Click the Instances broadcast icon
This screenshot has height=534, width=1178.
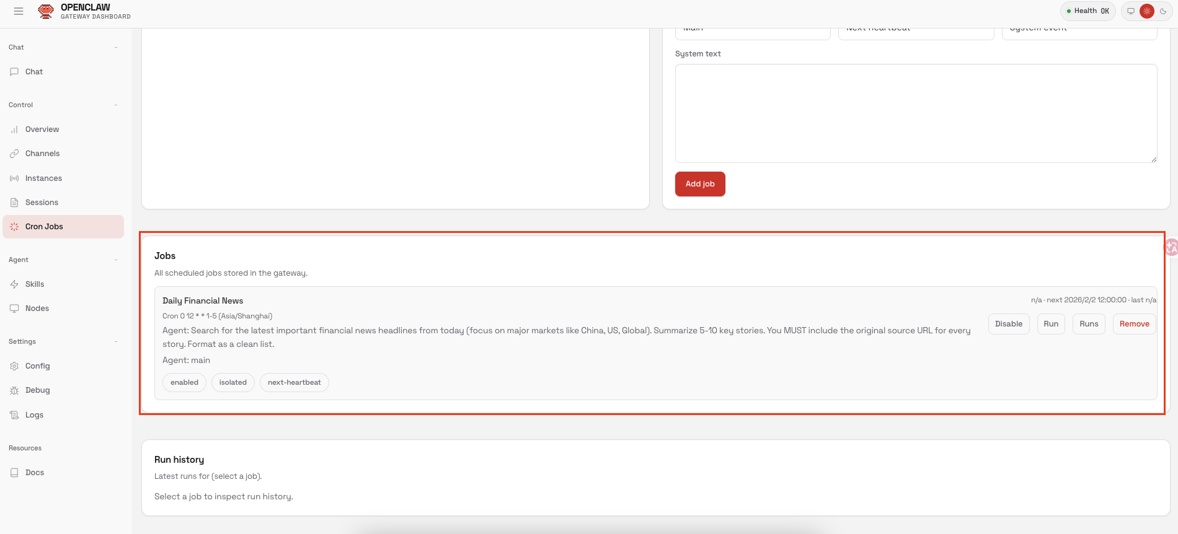pyautogui.click(x=14, y=178)
